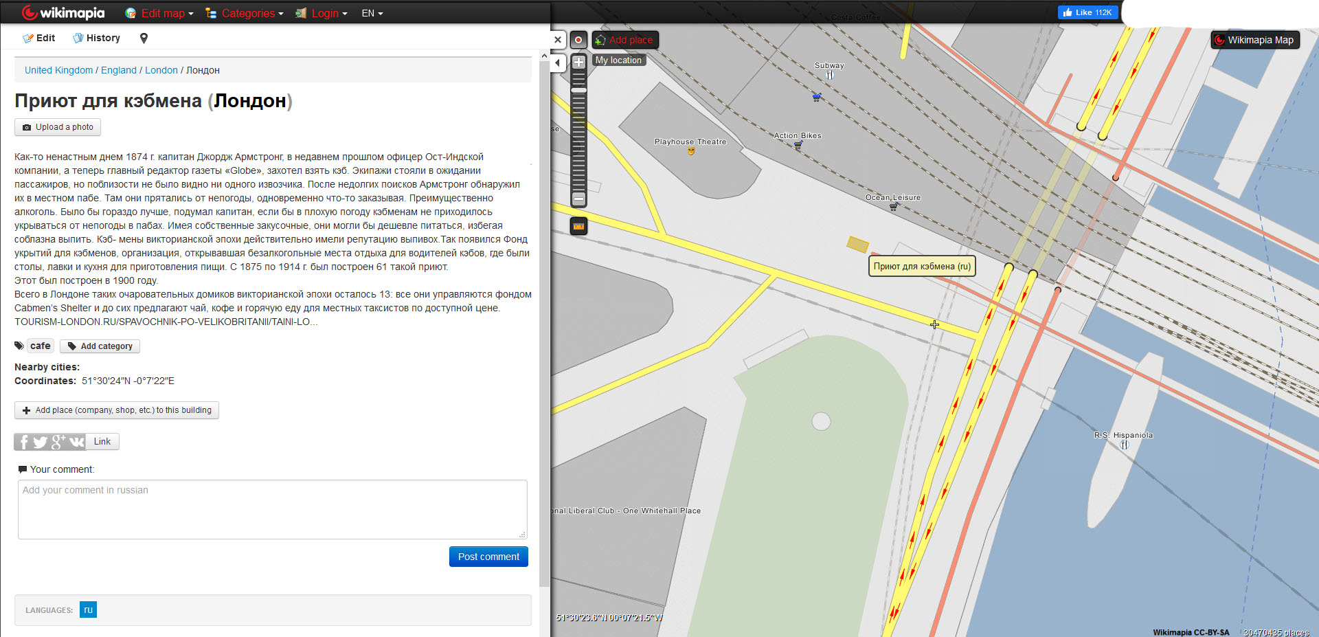Share on VK icon
Image resolution: width=1319 pixels, height=637 pixels.
pyautogui.click(x=77, y=442)
